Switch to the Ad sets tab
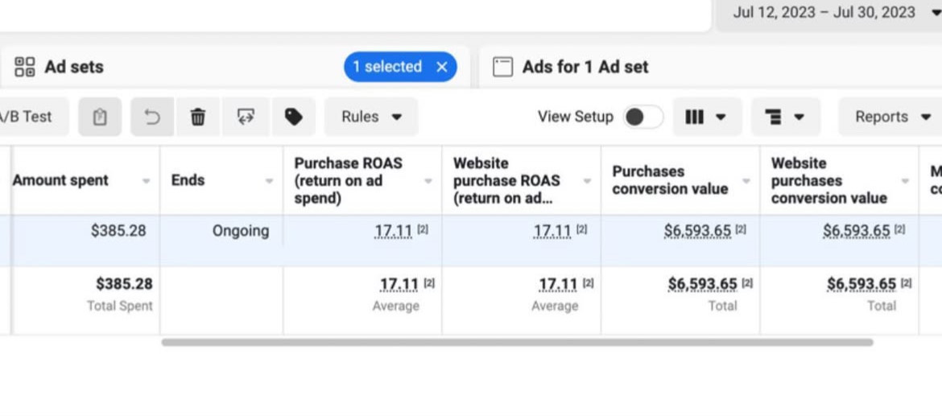Image resolution: width=942 pixels, height=416 pixels. coord(74,67)
